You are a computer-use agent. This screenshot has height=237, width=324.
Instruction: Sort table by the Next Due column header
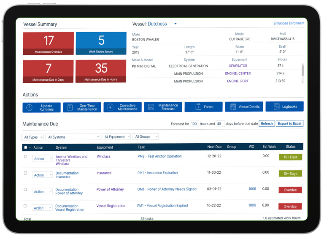coord(214,147)
